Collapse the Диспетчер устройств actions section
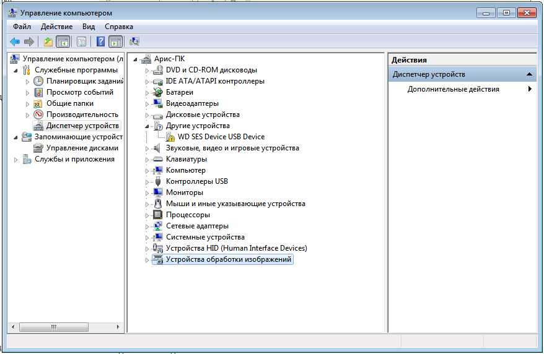 click(529, 74)
